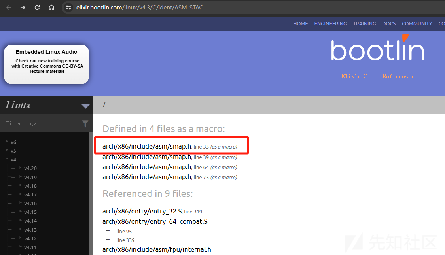Go back with browser back arrow
The width and height of the screenshot is (445, 255).
click(9, 8)
